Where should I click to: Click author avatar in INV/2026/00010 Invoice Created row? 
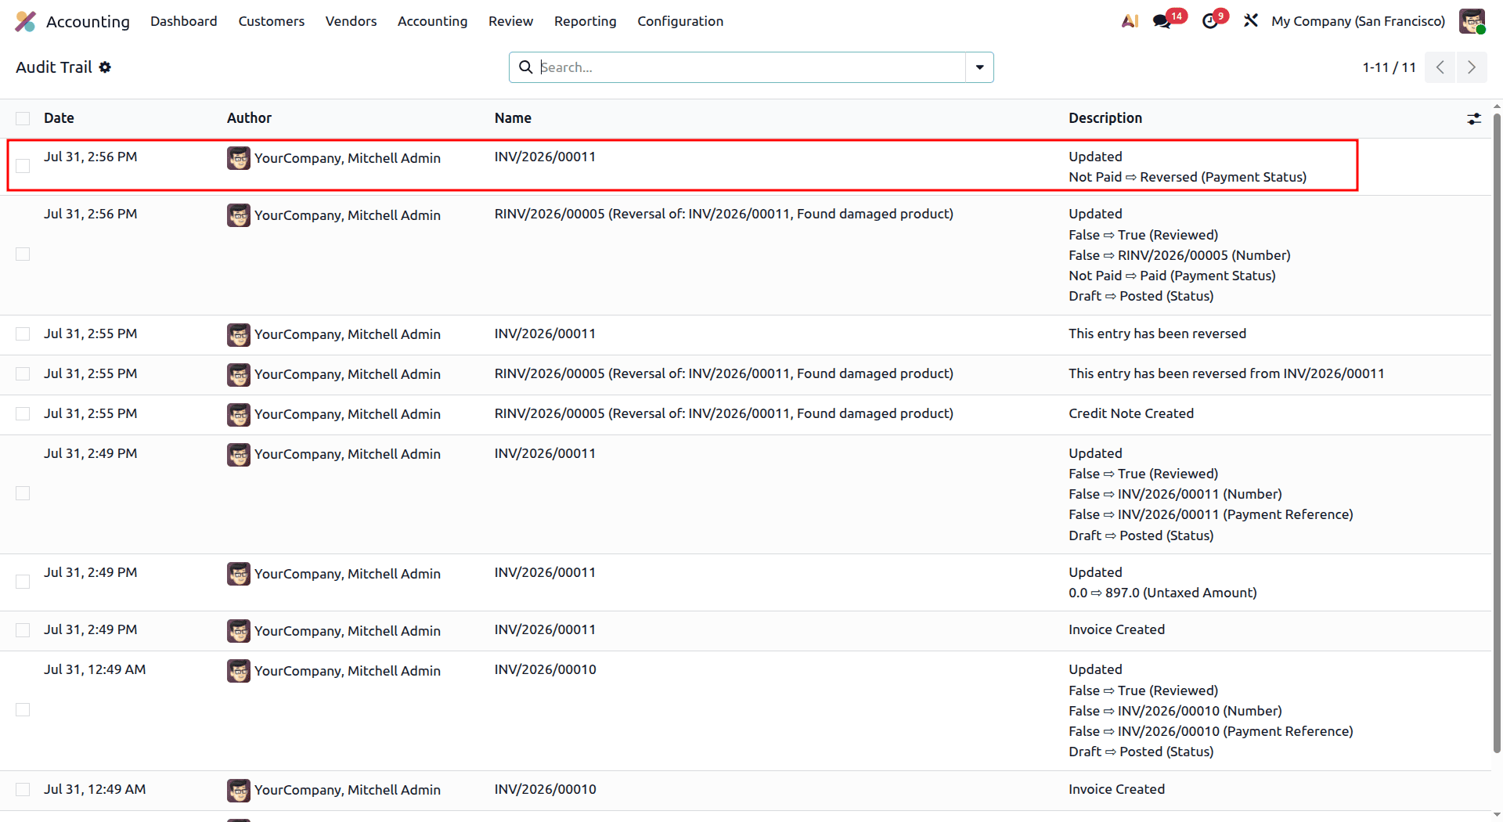coord(239,791)
